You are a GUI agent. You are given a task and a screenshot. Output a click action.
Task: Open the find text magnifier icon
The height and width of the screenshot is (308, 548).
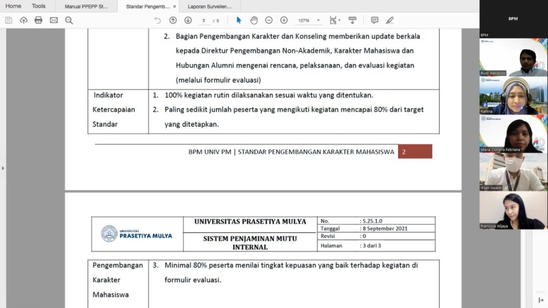coord(69,20)
